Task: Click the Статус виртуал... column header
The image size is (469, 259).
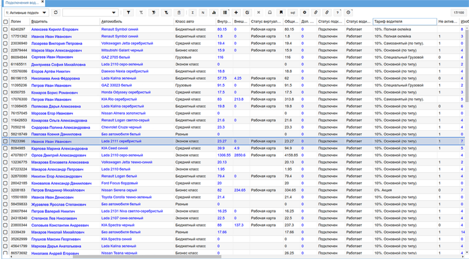Action: [x=266, y=22]
